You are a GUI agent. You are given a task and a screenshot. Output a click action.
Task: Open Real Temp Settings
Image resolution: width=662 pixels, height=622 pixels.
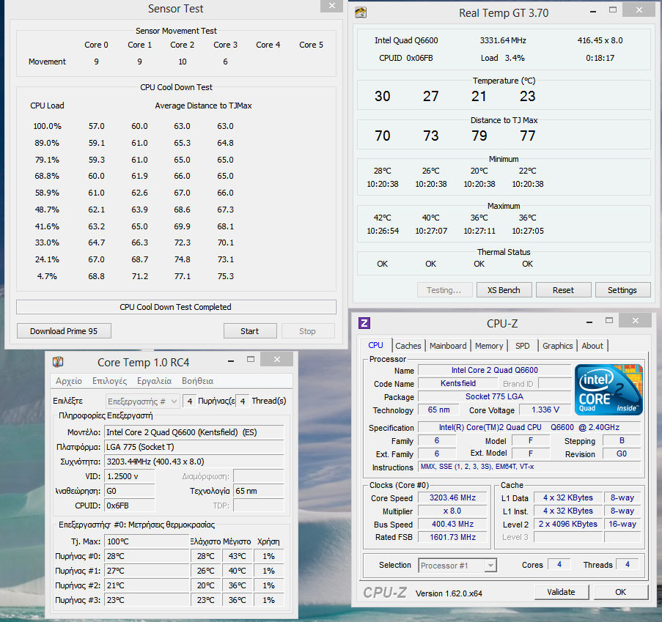coord(622,290)
